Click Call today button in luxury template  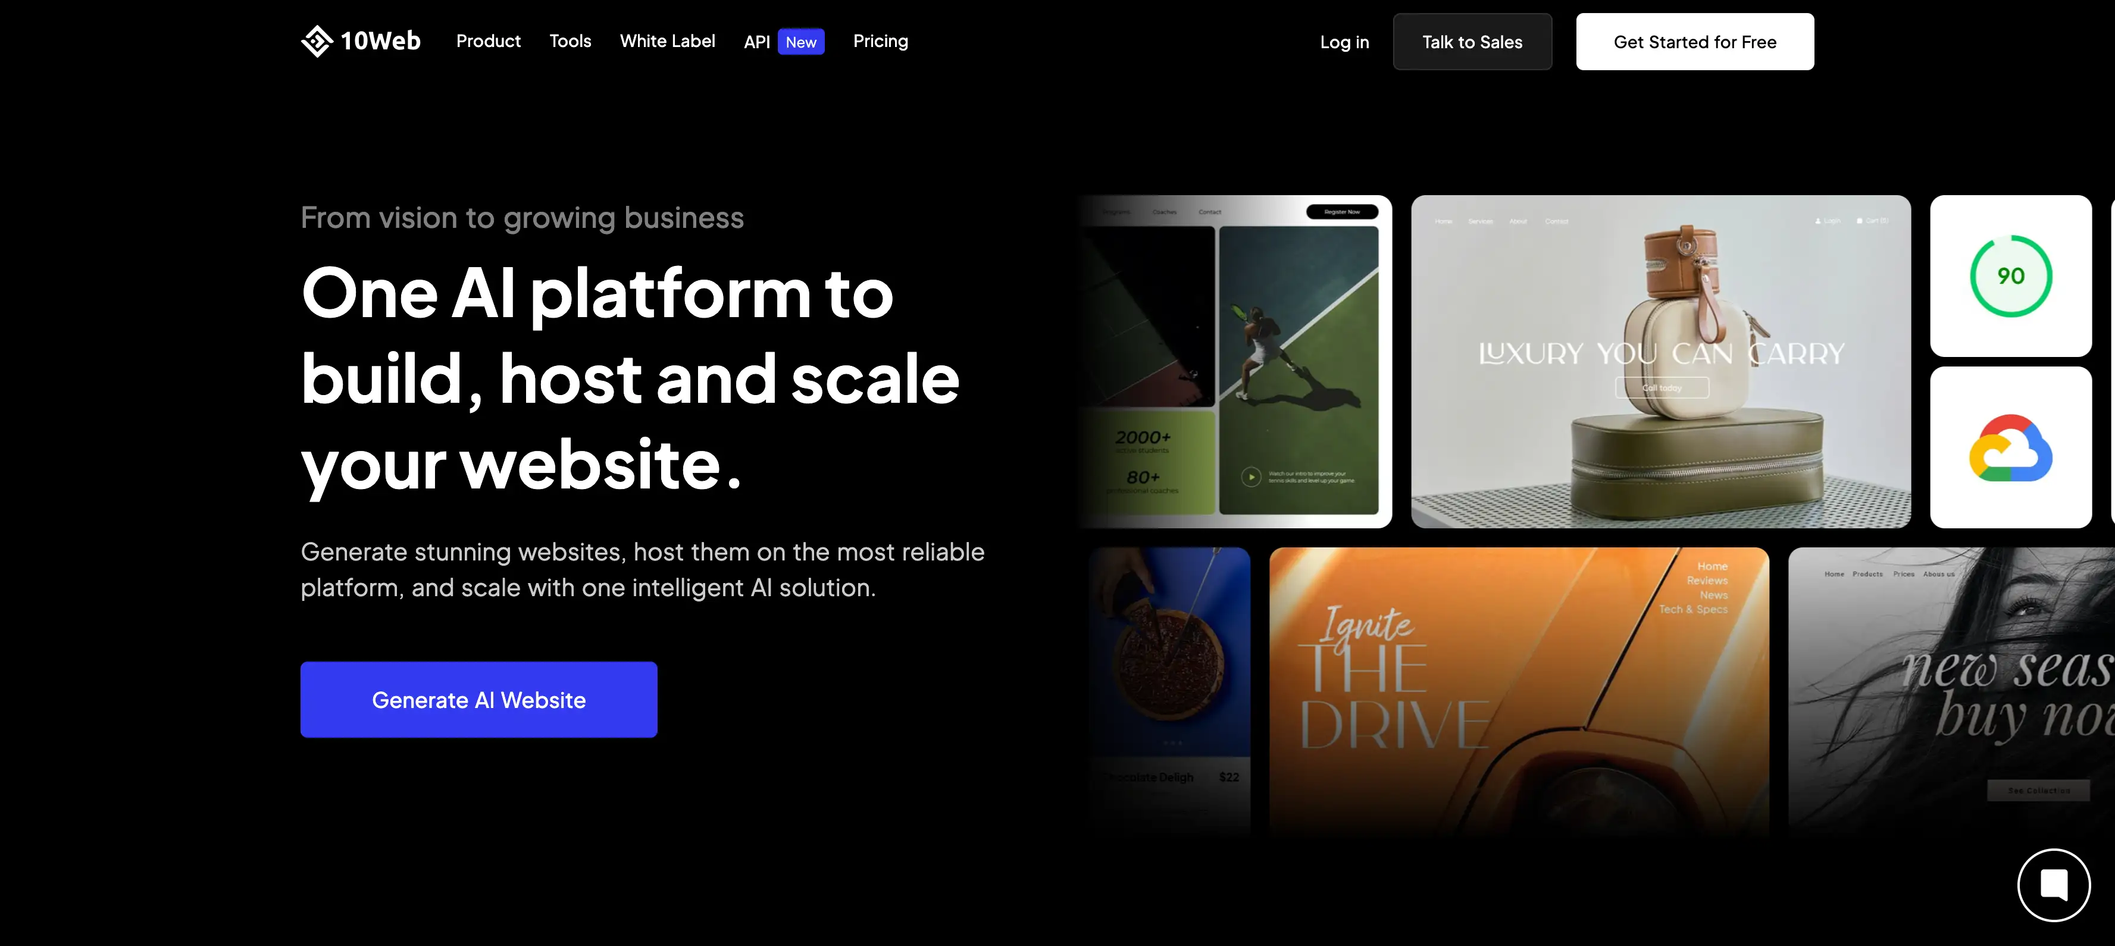(x=1662, y=387)
